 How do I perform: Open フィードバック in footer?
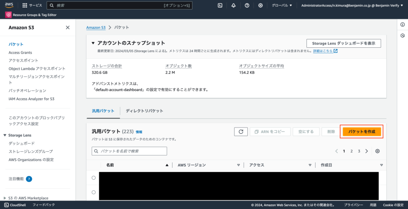click(44, 205)
